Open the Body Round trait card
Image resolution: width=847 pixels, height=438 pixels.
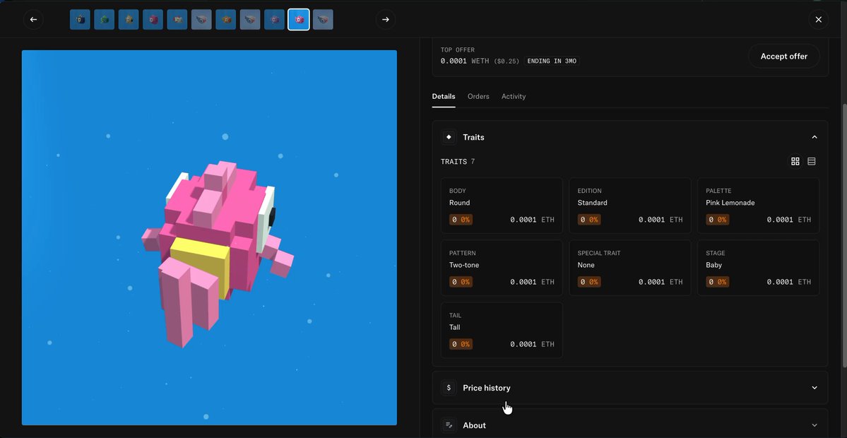502,206
